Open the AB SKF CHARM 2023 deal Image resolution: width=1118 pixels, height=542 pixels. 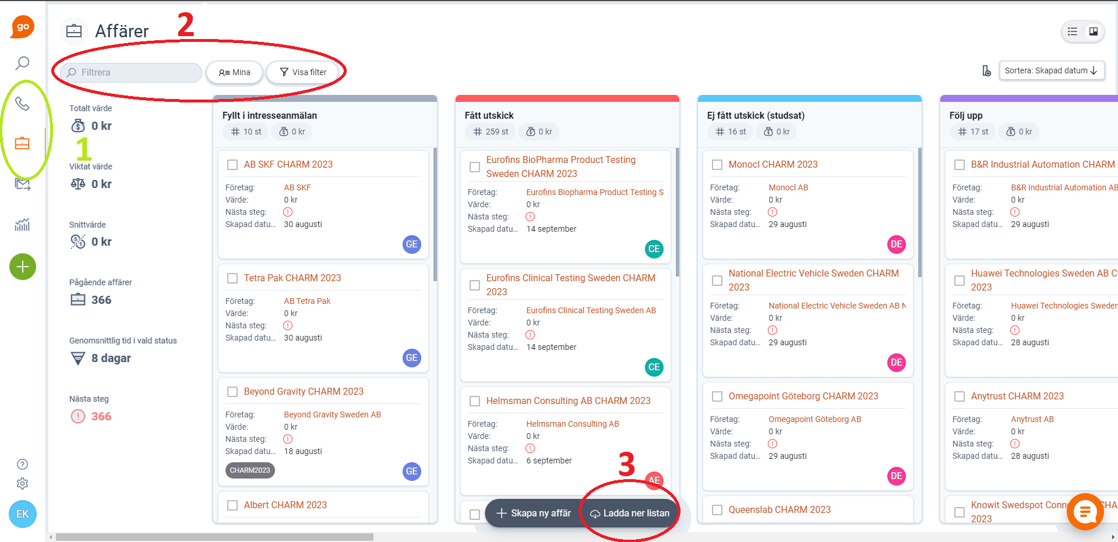(288, 165)
